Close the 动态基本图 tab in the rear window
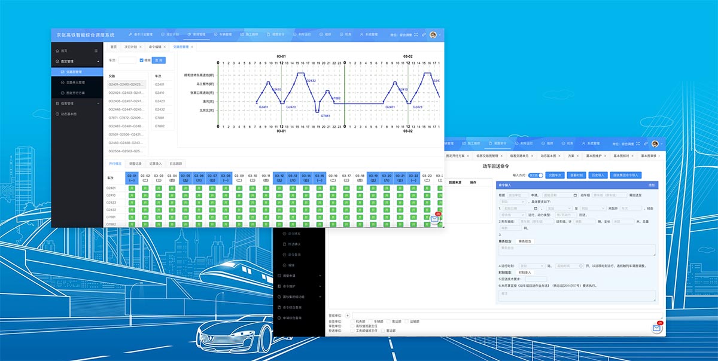Screen dimensions: 718x361 tap(560, 155)
